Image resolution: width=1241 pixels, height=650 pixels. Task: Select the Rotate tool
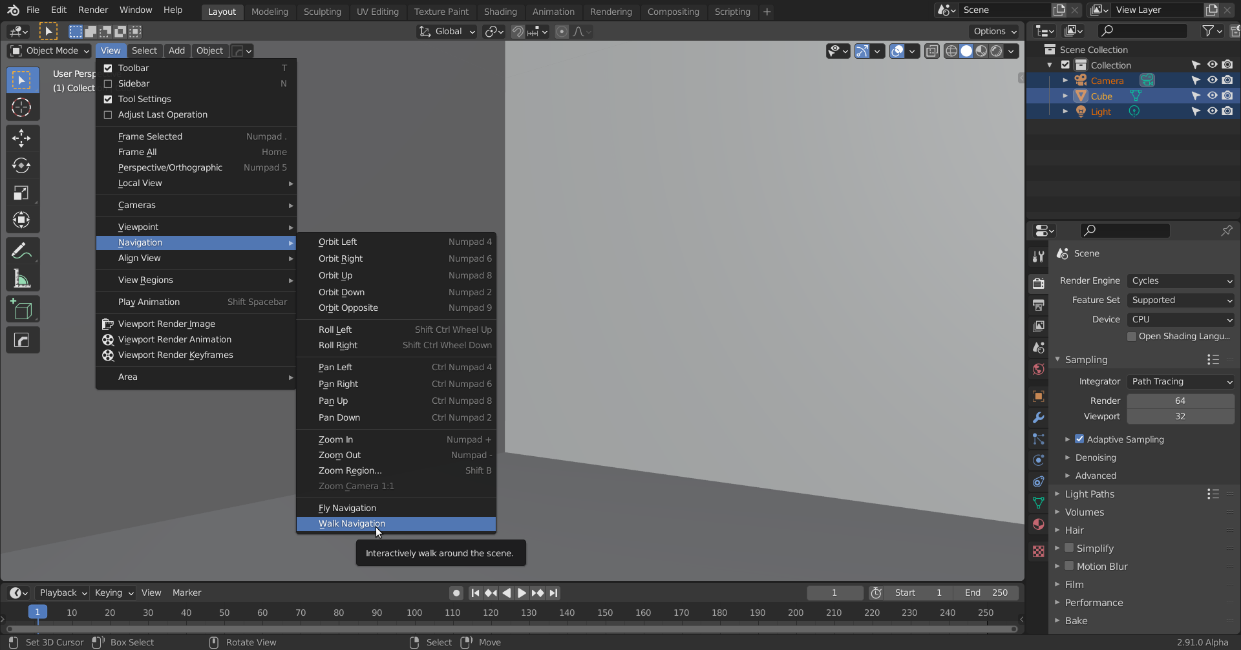[x=22, y=165]
